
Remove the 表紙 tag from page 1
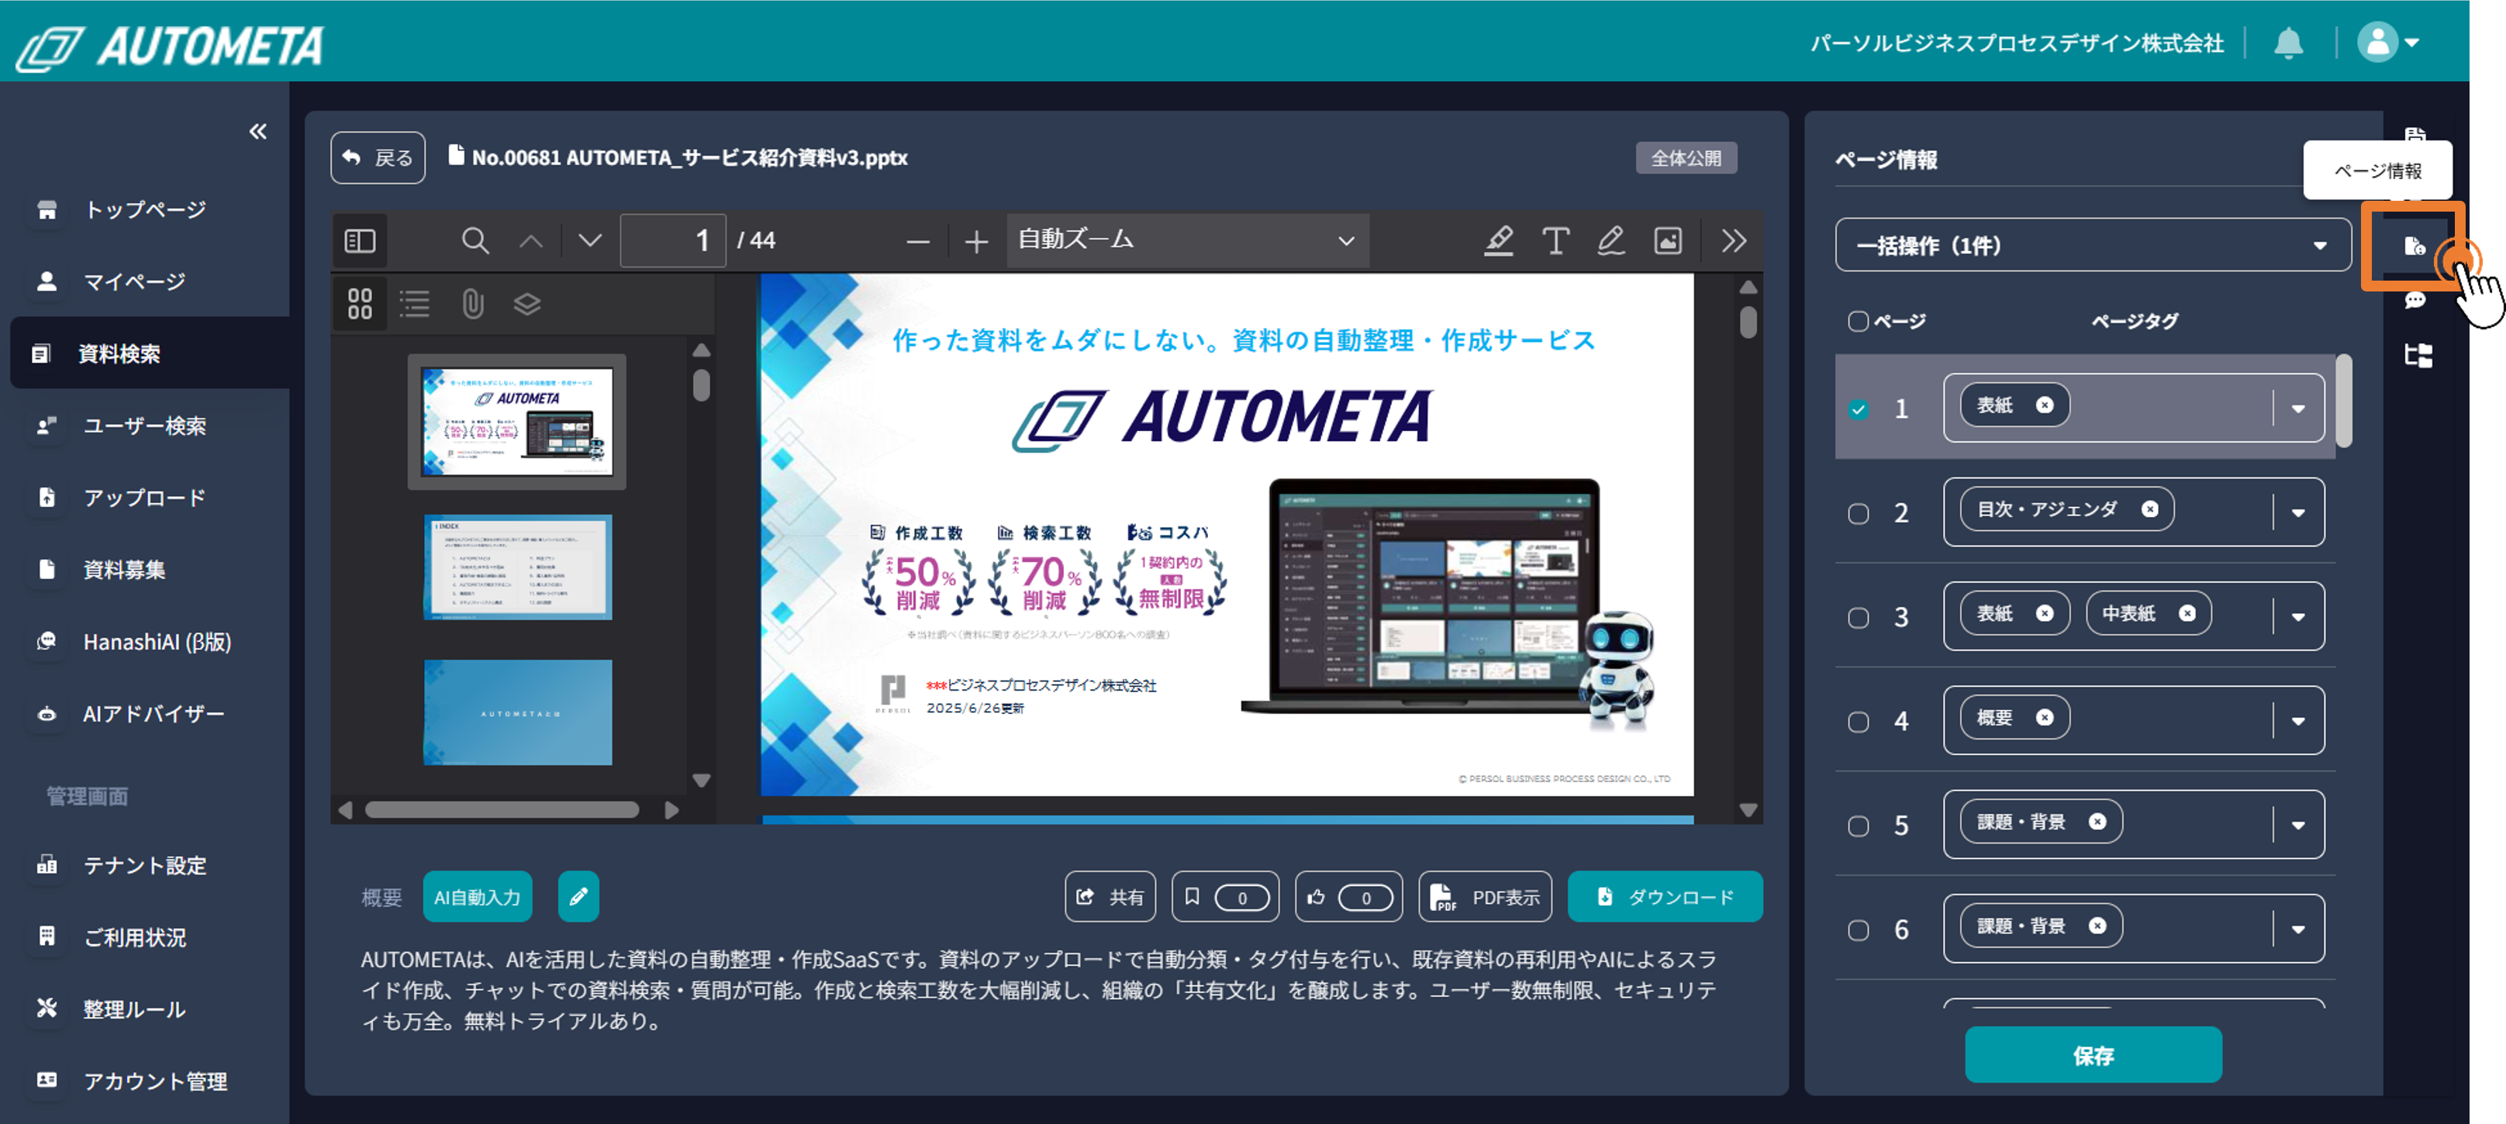click(x=2045, y=405)
